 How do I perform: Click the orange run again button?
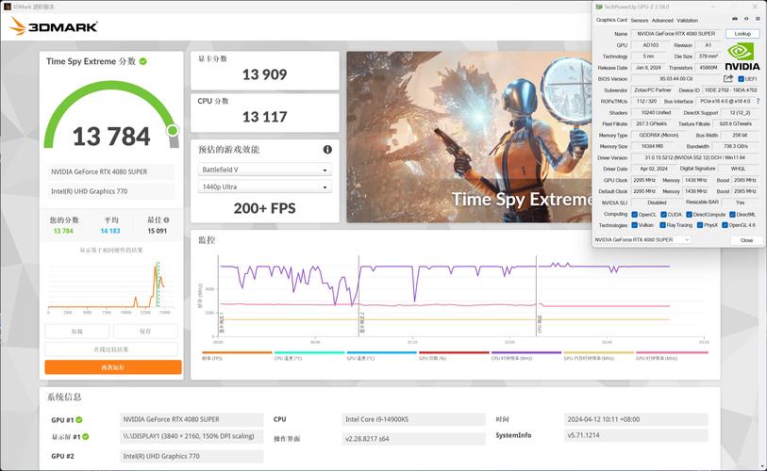click(x=112, y=367)
